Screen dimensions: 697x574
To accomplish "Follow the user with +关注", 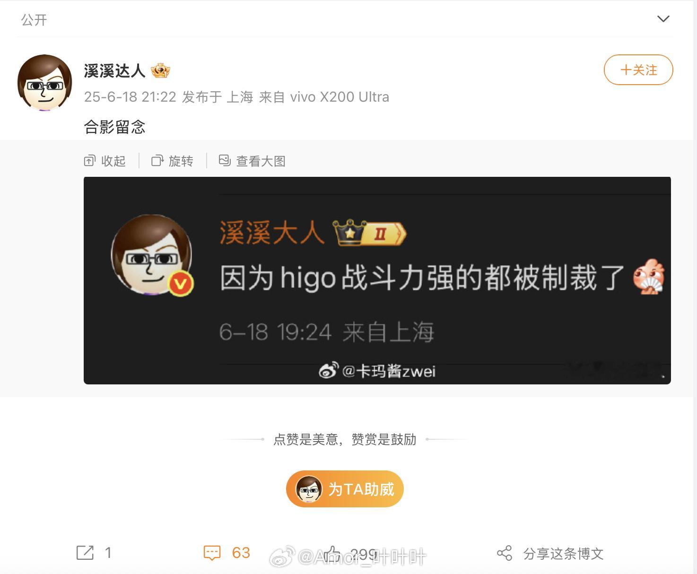I will point(638,70).
